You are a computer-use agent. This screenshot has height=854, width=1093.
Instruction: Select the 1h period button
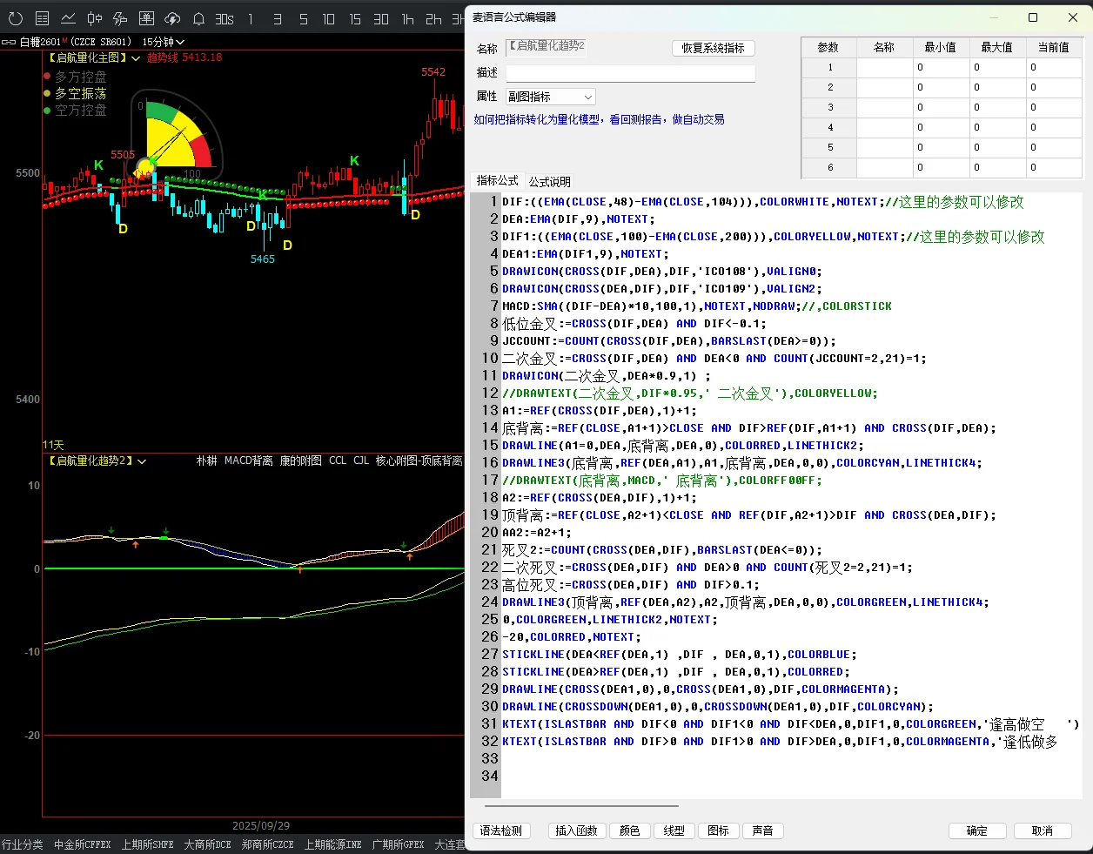407,18
